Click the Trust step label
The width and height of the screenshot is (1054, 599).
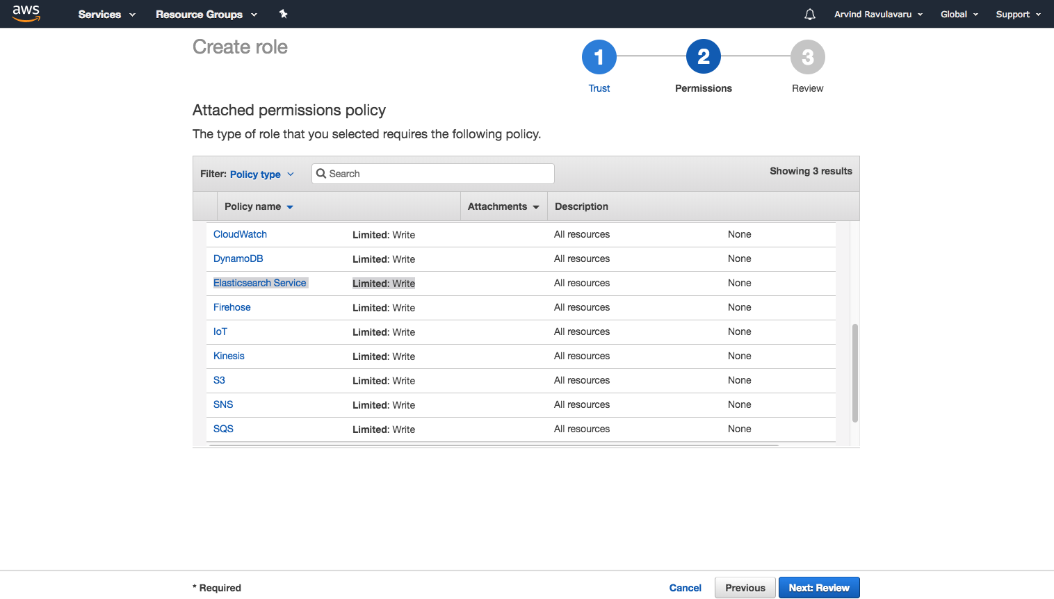(599, 88)
